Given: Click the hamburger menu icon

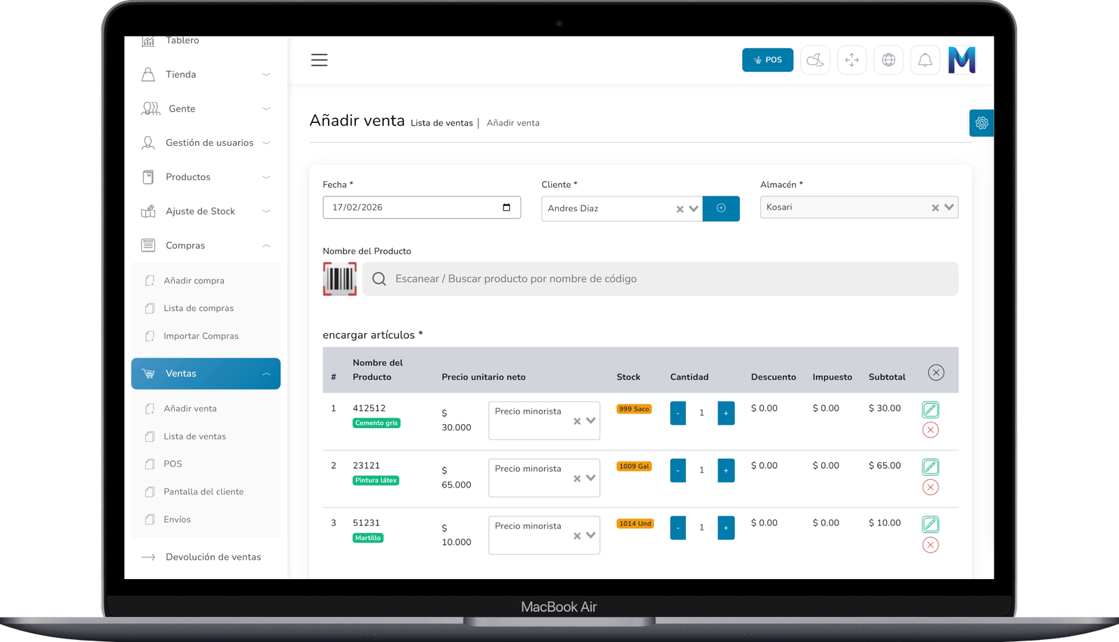Looking at the screenshot, I should (319, 60).
